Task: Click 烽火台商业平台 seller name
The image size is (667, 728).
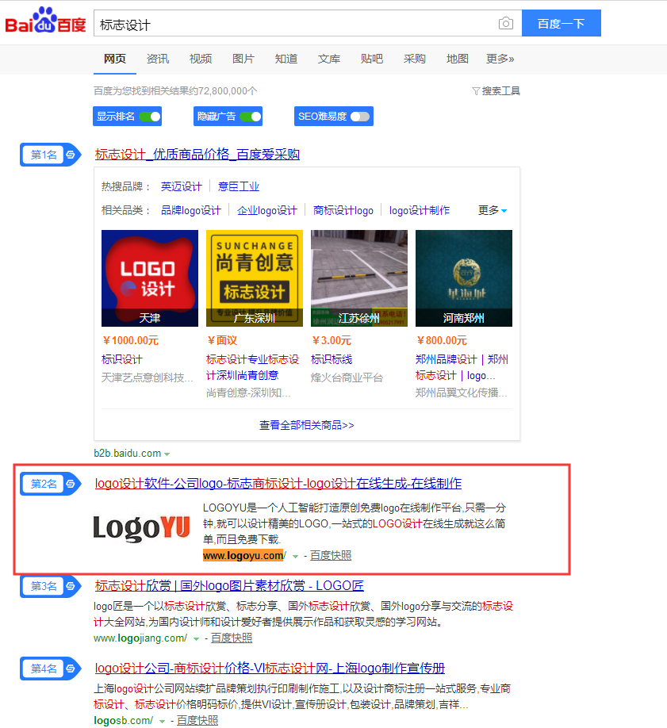Action: click(x=347, y=378)
